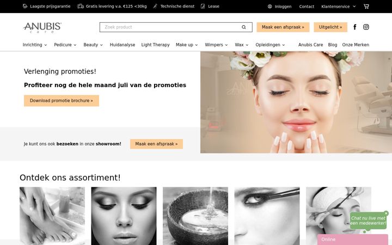This screenshot has width=392, height=245.
Task: Open the pedicure feet category thumbnail
Action: (52, 216)
